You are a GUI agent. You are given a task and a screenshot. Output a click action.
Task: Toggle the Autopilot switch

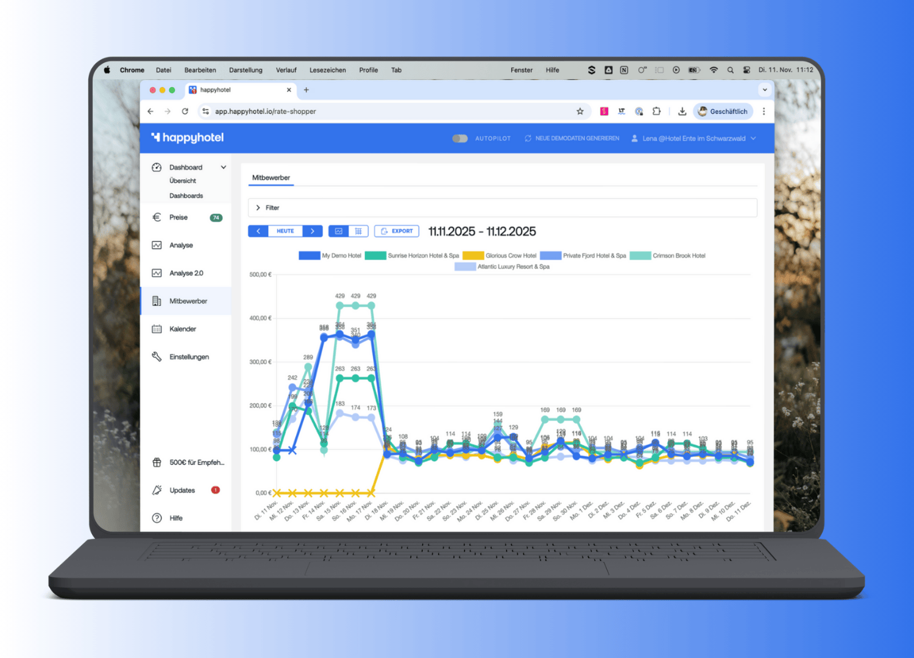(x=460, y=138)
